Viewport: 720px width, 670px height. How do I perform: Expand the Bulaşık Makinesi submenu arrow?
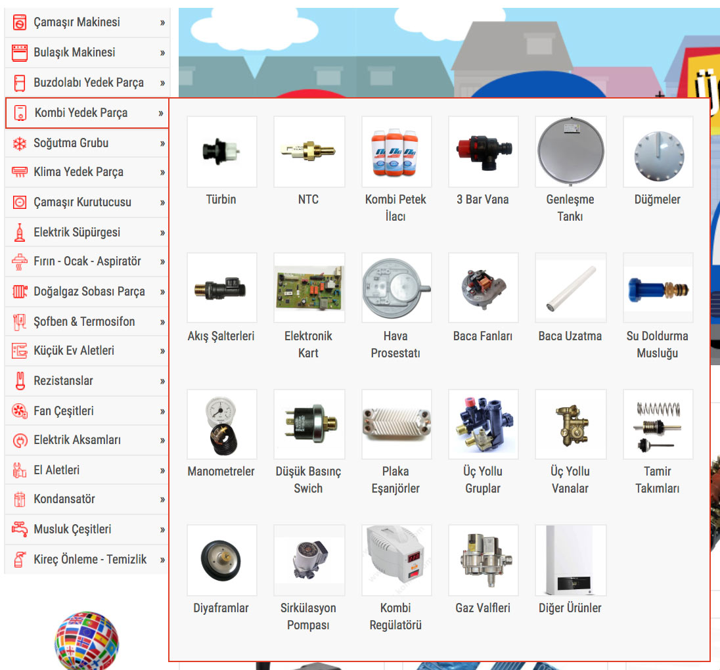point(162,53)
